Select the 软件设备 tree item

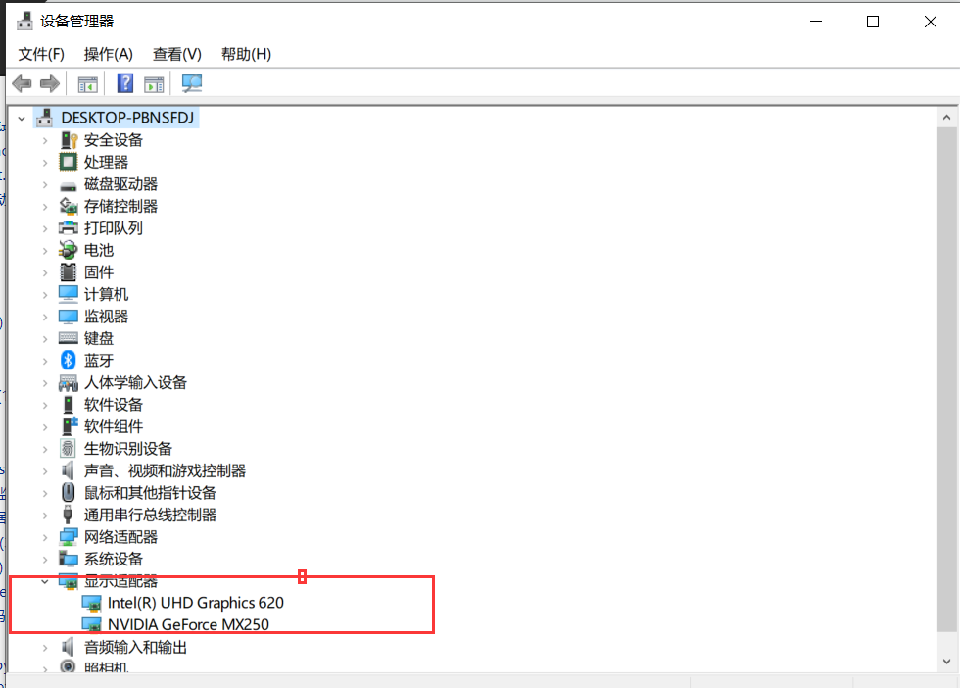114,405
